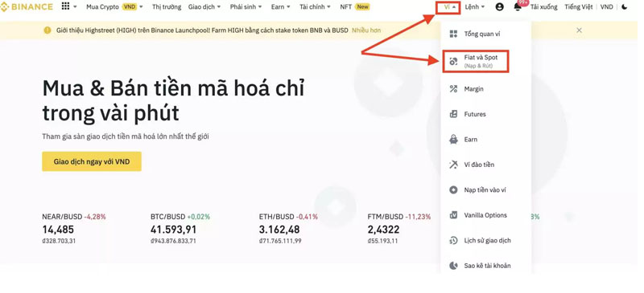Expand the Tài chính menu
This screenshot has height=293, width=644.
tap(315, 7)
